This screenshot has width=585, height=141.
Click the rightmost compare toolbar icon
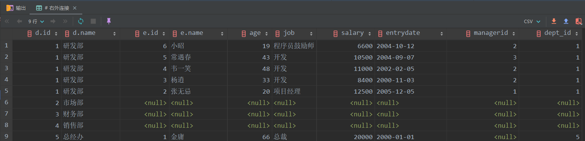point(579,21)
